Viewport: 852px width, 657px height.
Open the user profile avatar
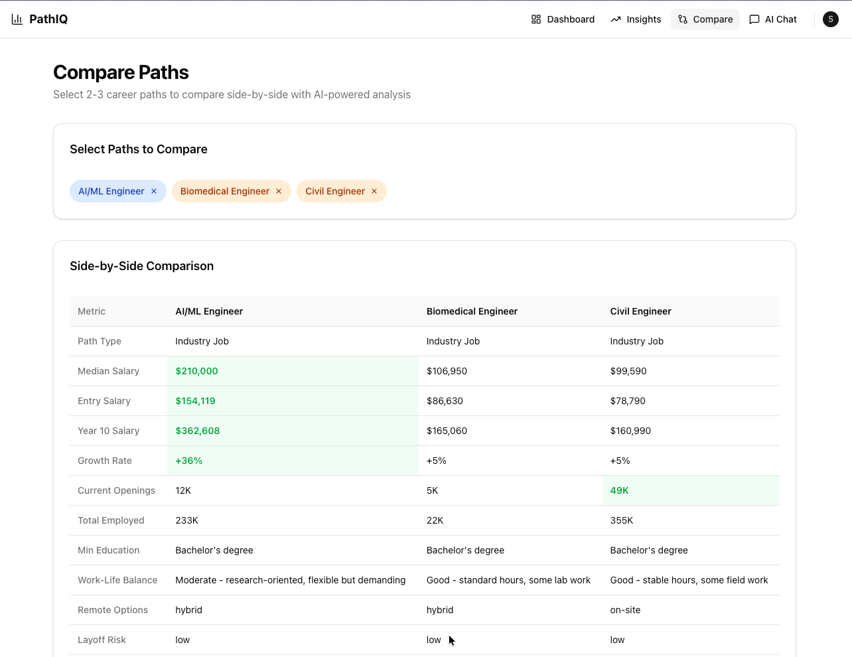tap(831, 19)
